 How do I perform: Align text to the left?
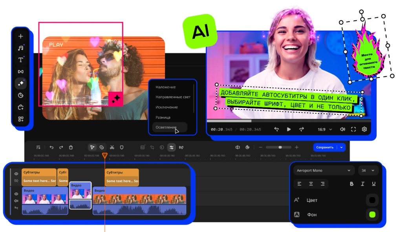pyautogui.click(x=299, y=184)
